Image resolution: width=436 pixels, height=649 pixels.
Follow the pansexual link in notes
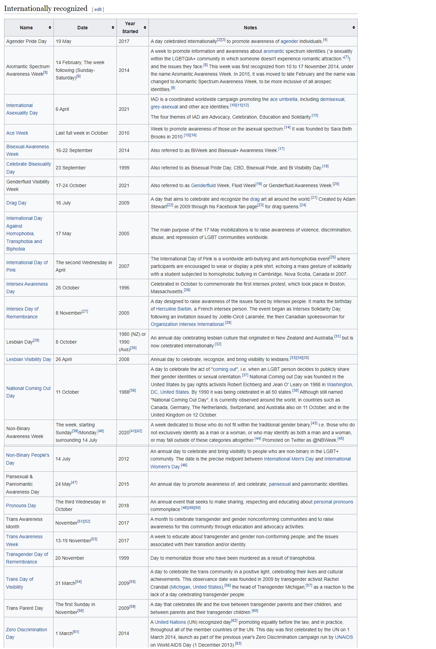click(280, 484)
